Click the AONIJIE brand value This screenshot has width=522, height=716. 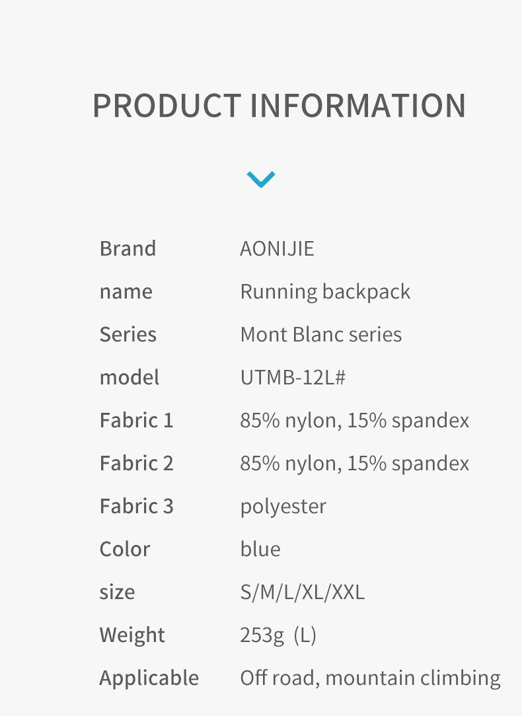[278, 249]
